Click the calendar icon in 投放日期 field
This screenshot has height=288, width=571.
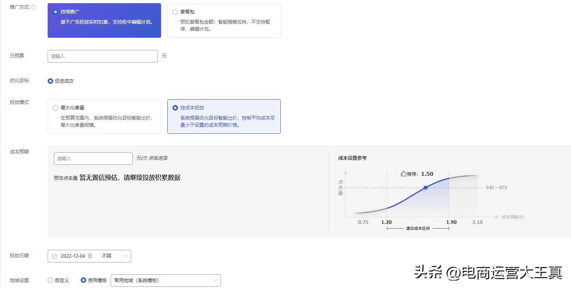pyautogui.click(x=54, y=256)
